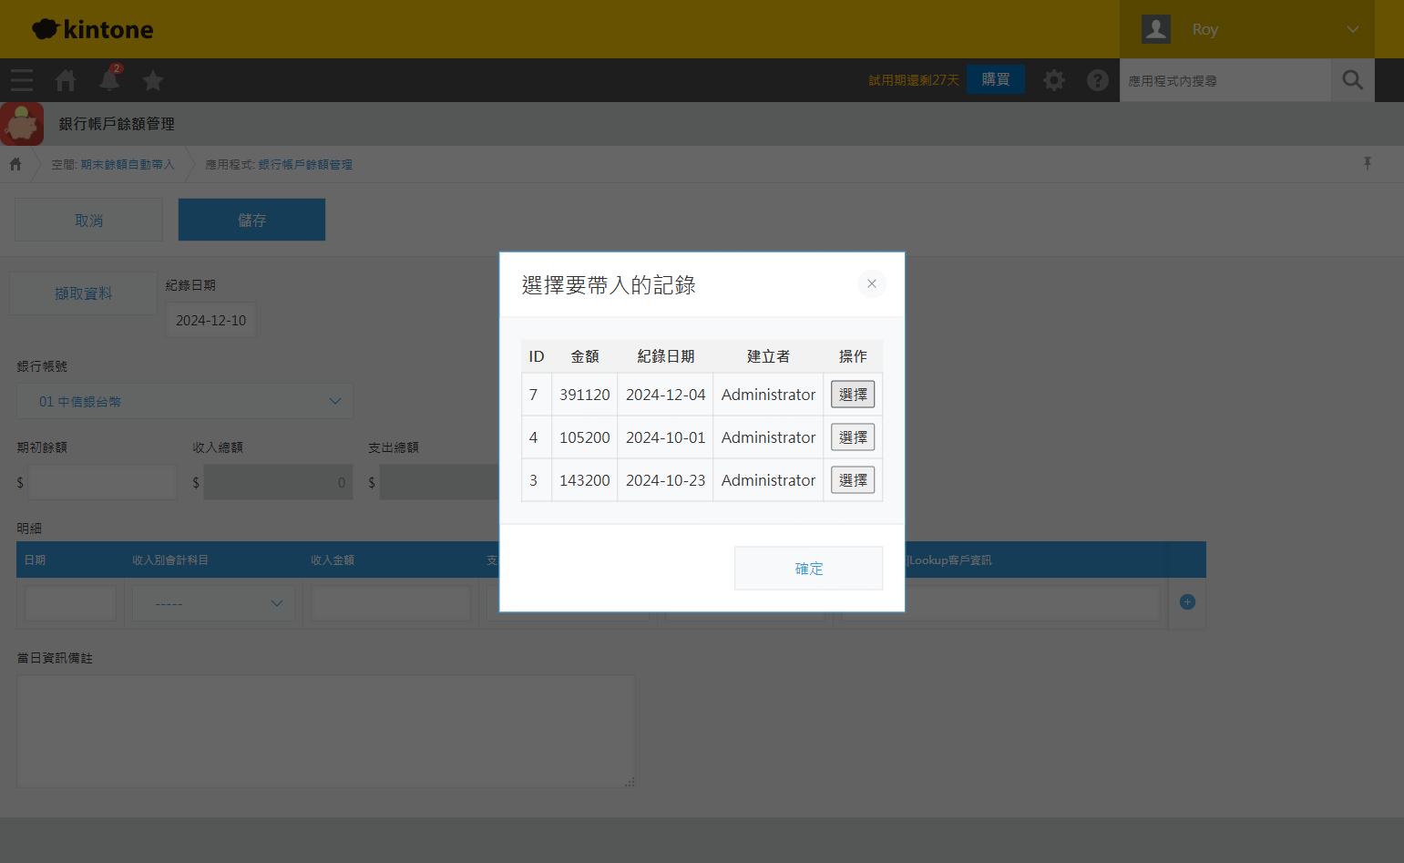Click the 收入金額 input in the detail row
1404x863 pixels.
click(391, 603)
